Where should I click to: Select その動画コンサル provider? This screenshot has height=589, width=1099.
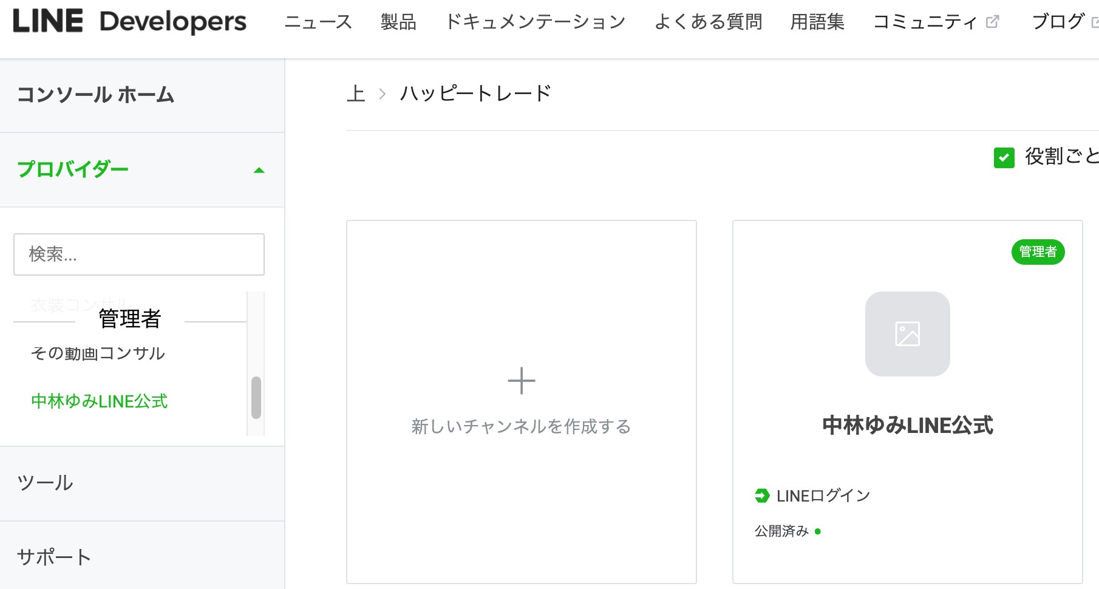click(x=98, y=353)
